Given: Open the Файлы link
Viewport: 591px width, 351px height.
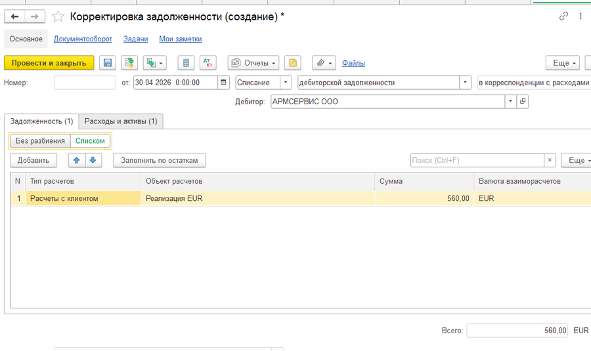Looking at the screenshot, I should (x=353, y=63).
